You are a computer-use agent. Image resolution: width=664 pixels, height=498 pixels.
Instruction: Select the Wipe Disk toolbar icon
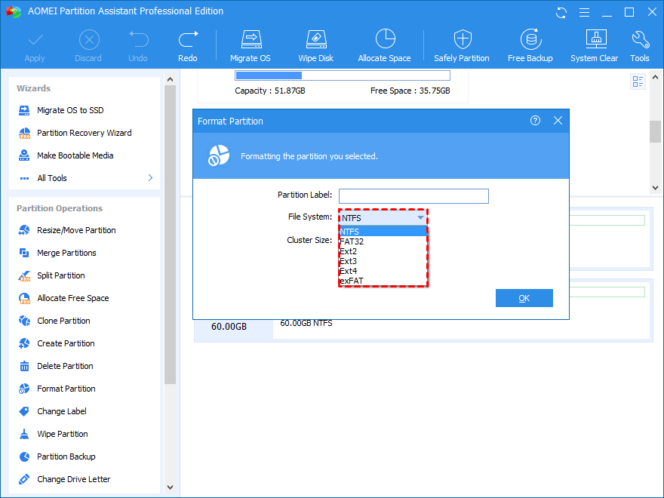316,39
